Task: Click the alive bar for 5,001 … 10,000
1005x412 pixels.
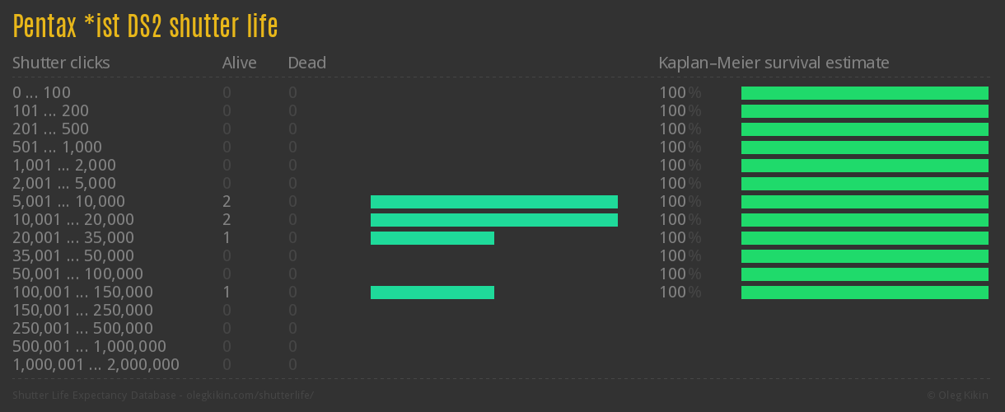Action: [493, 202]
